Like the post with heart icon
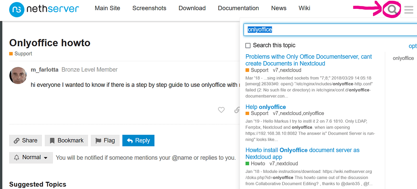 point(221,110)
